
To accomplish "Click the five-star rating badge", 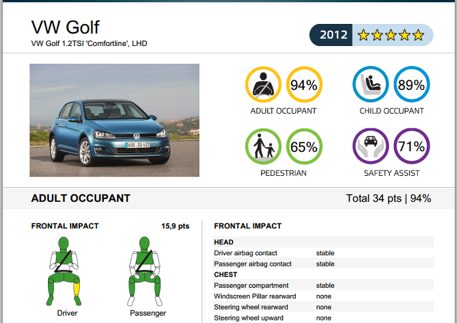I will pos(392,35).
